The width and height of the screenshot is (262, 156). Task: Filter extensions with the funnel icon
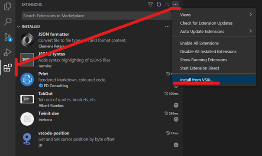tap(150, 4)
